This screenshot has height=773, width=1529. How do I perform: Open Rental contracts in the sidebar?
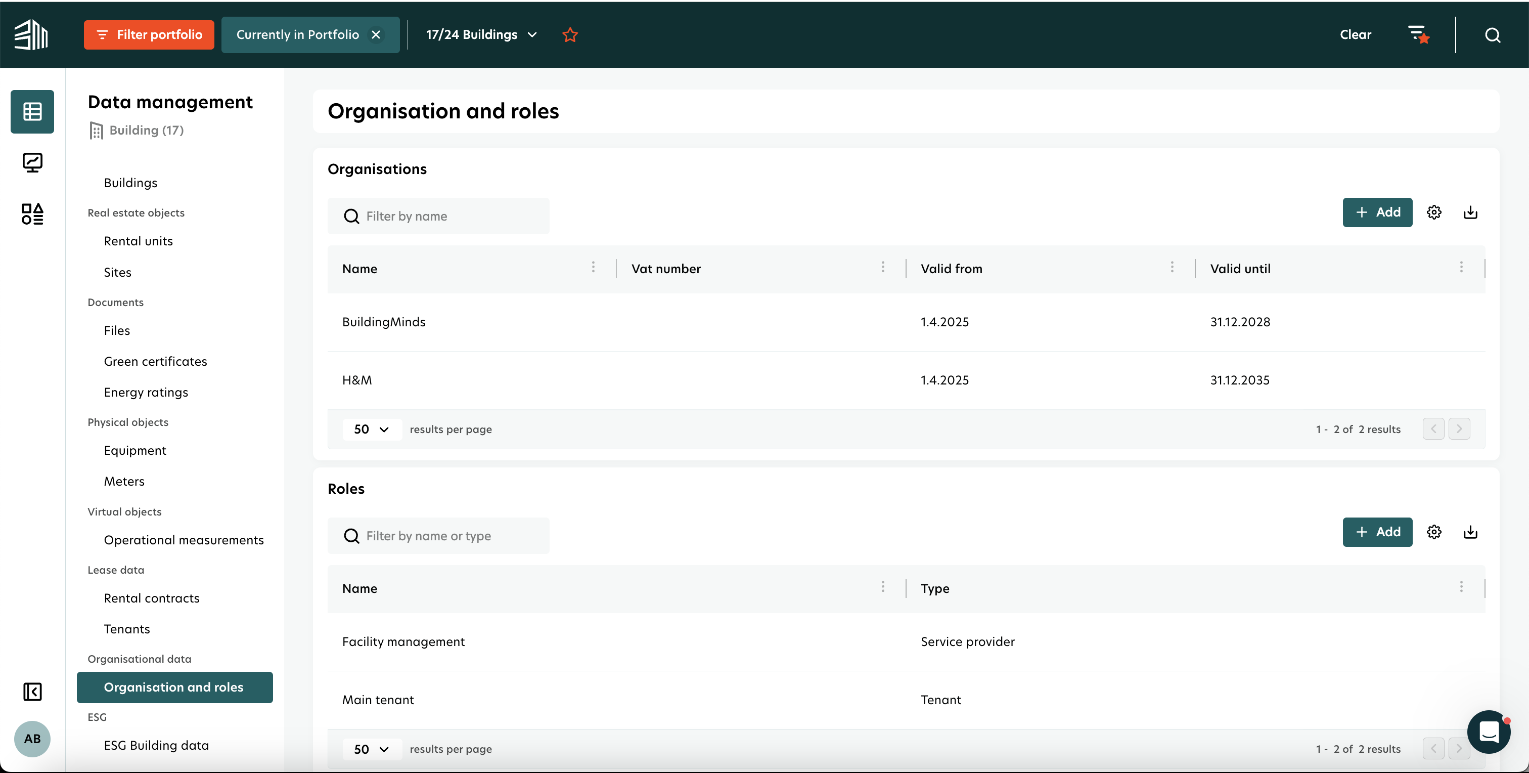[x=151, y=598]
